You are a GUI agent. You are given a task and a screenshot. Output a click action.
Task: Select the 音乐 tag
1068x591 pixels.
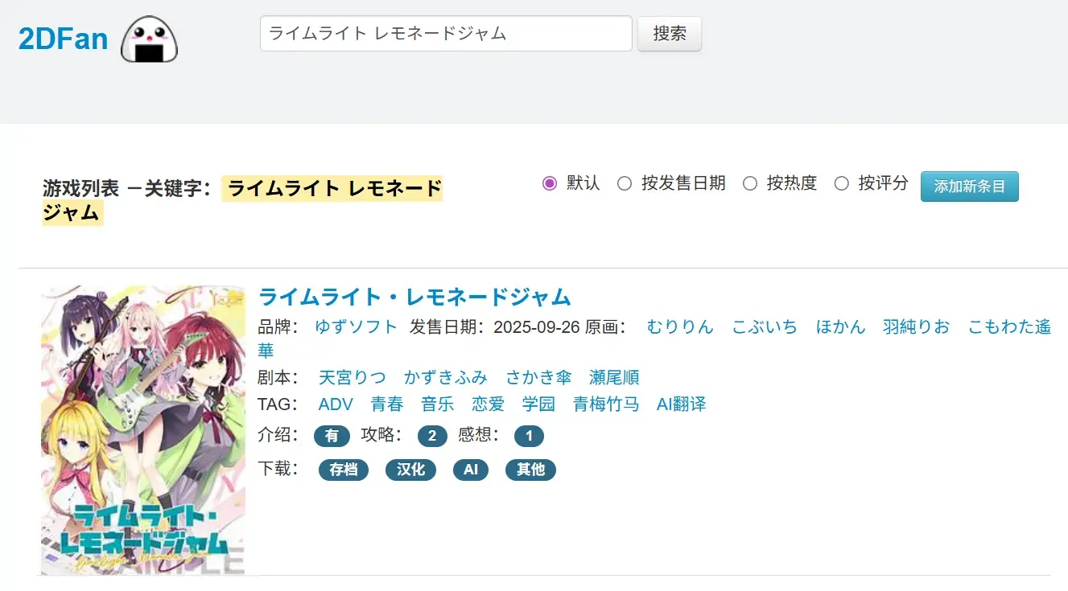tap(438, 404)
